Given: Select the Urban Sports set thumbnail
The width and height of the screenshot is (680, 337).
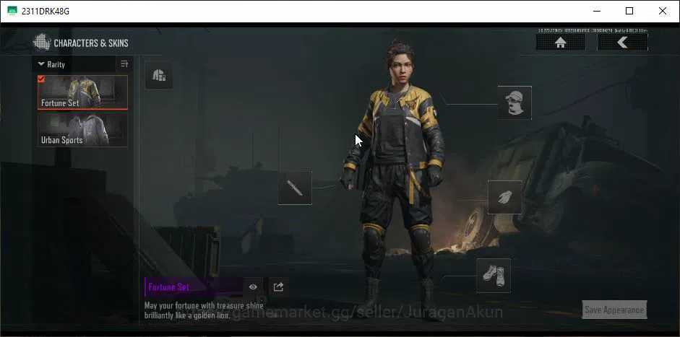Looking at the screenshot, I should 83,130.
